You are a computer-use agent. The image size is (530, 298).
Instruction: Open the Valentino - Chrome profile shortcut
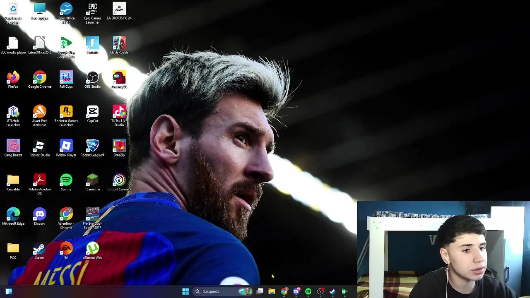click(x=66, y=219)
